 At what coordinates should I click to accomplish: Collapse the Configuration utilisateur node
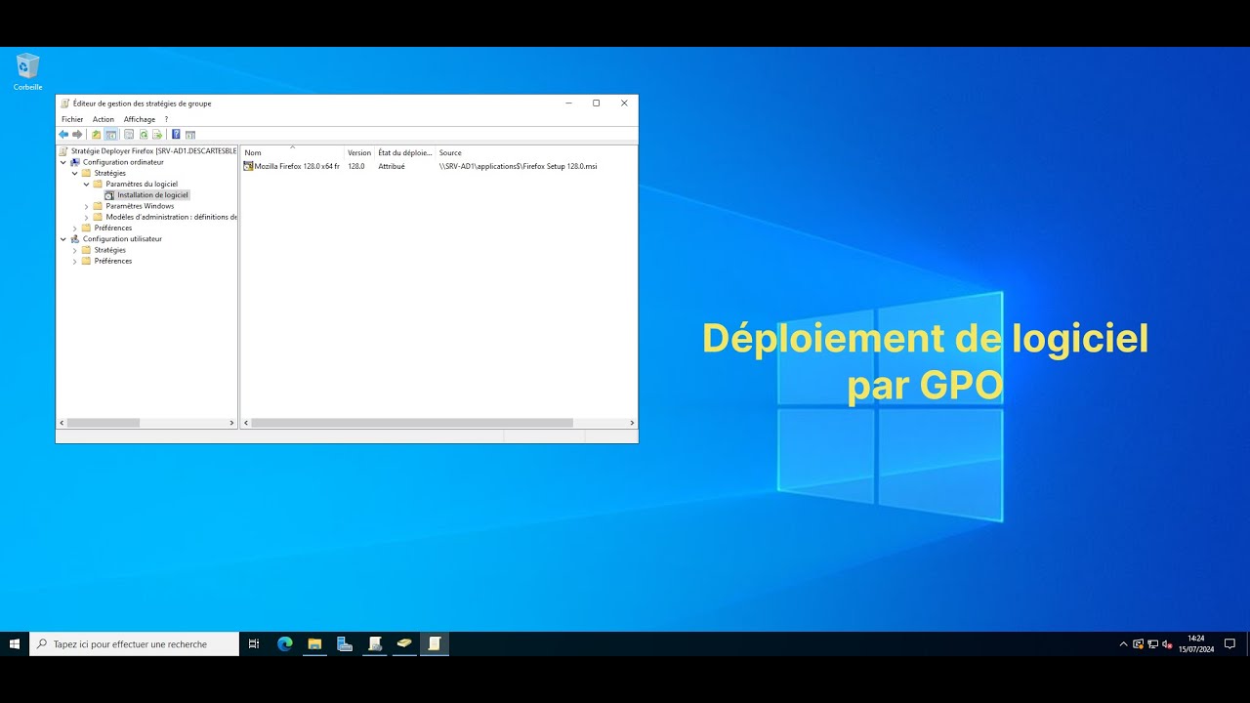coord(63,238)
